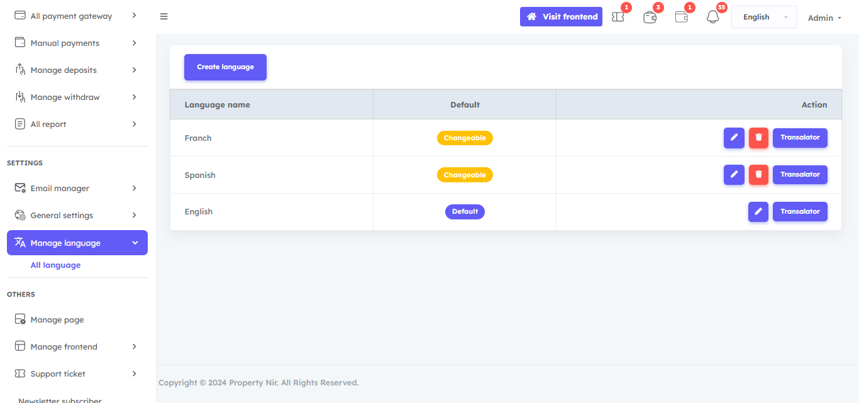Image resolution: width=859 pixels, height=403 pixels.
Task: Open Transalator for the Spanish language
Action: tap(800, 175)
